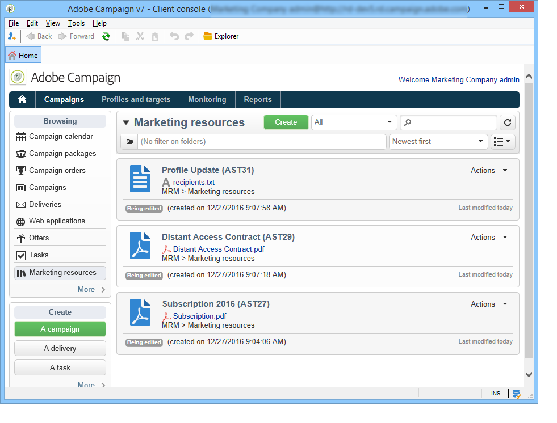Viewport: 557px width, 423px height.
Task: Open the Explorer from toolbar
Action: 221,36
